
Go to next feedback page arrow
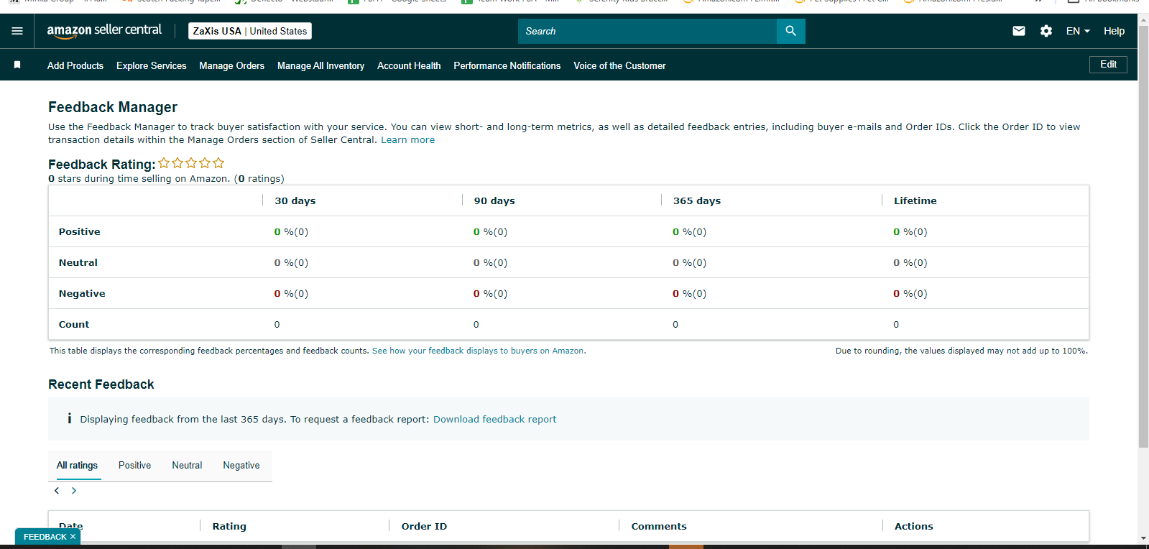point(74,491)
